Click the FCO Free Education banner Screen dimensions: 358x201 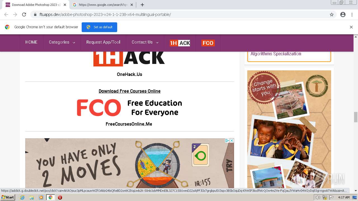coord(129,108)
